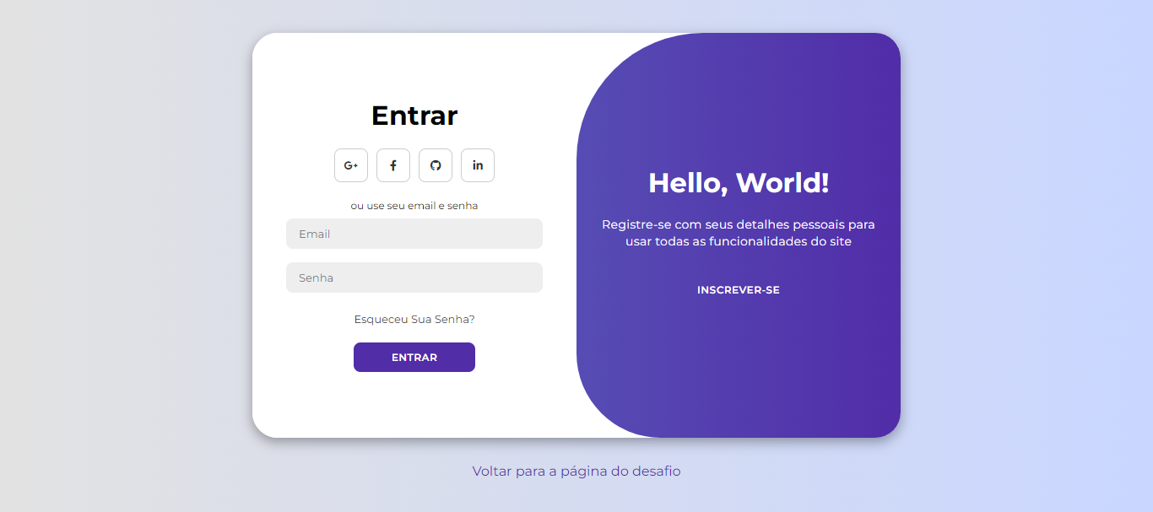Click the Senha password field
This screenshot has height=512, width=1153.
[414, 277]
